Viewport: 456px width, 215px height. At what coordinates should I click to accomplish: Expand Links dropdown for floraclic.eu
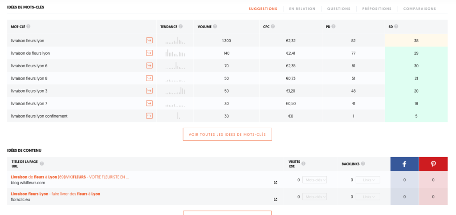[x=368, y=197]
